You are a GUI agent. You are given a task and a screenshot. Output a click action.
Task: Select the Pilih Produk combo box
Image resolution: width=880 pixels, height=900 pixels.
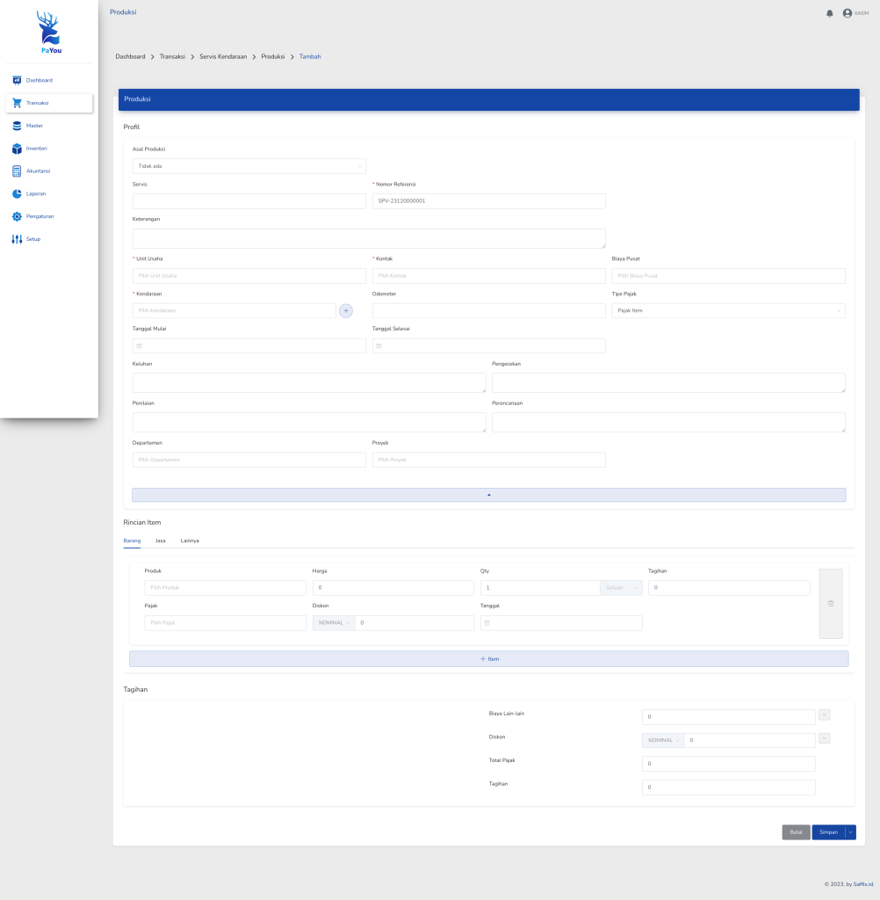click(226, 588)
